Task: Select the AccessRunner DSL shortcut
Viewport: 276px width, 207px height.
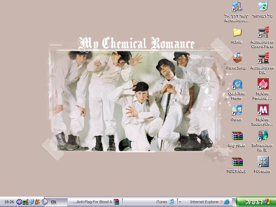Action: tap(263, 58)
